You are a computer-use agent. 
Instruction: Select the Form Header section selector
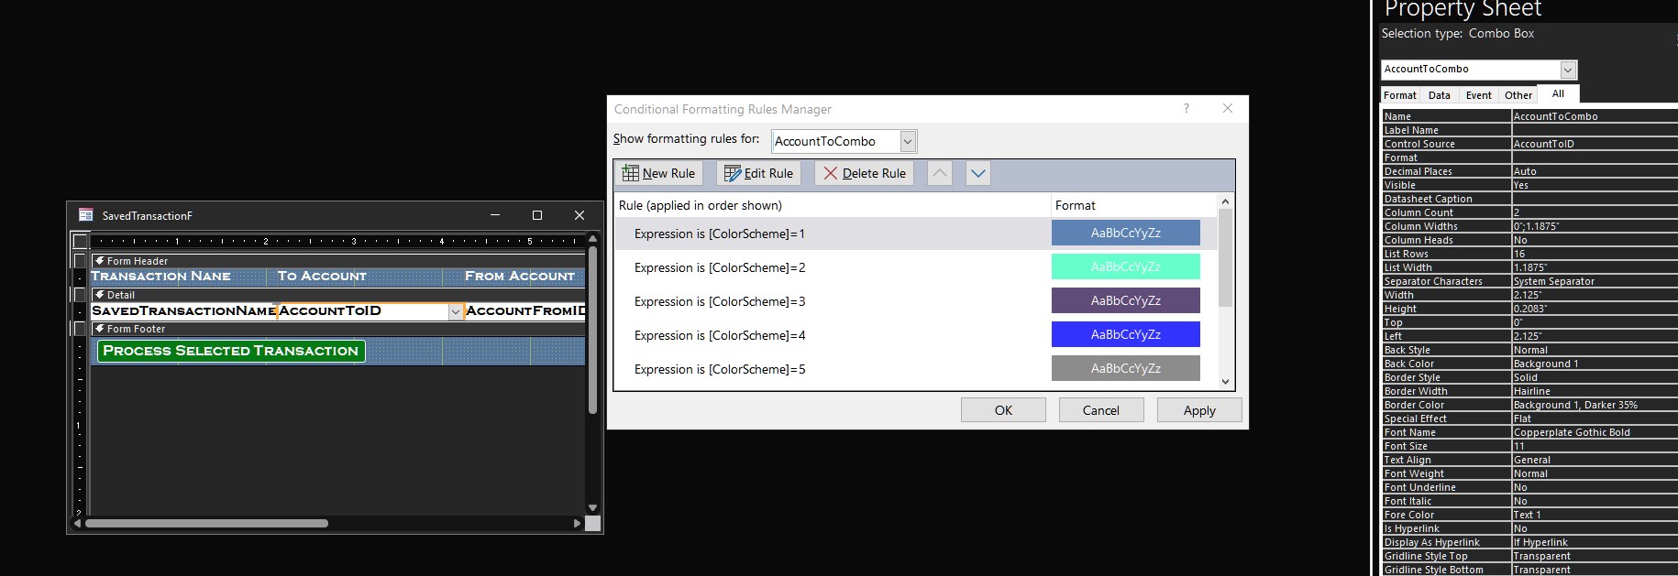click(x=81, y=261)
